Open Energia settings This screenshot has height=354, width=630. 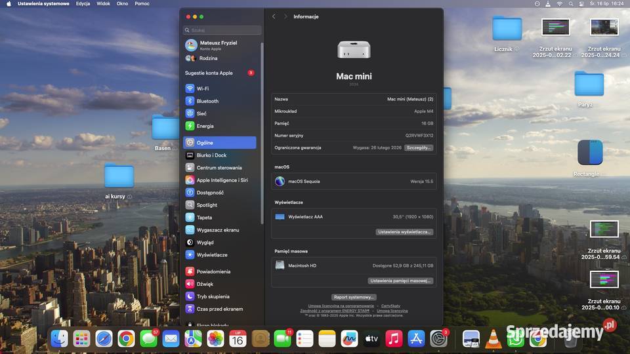click(x=219, y=126)
